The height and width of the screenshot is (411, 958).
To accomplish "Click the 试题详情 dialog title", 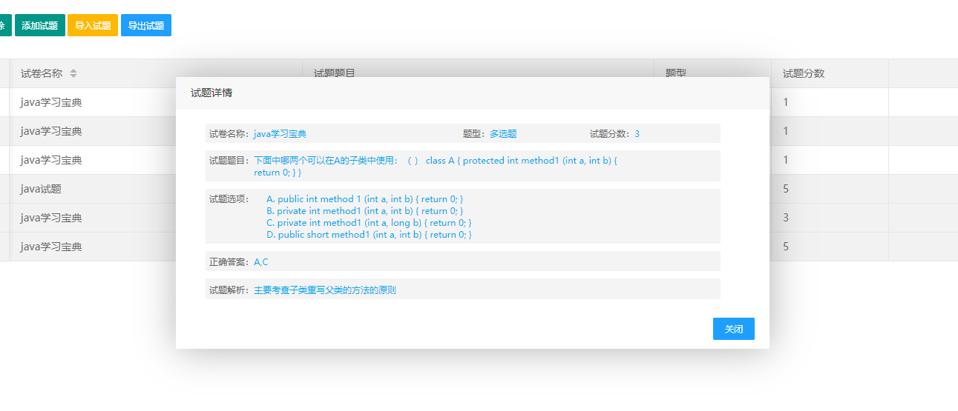I will click(211, 93).
